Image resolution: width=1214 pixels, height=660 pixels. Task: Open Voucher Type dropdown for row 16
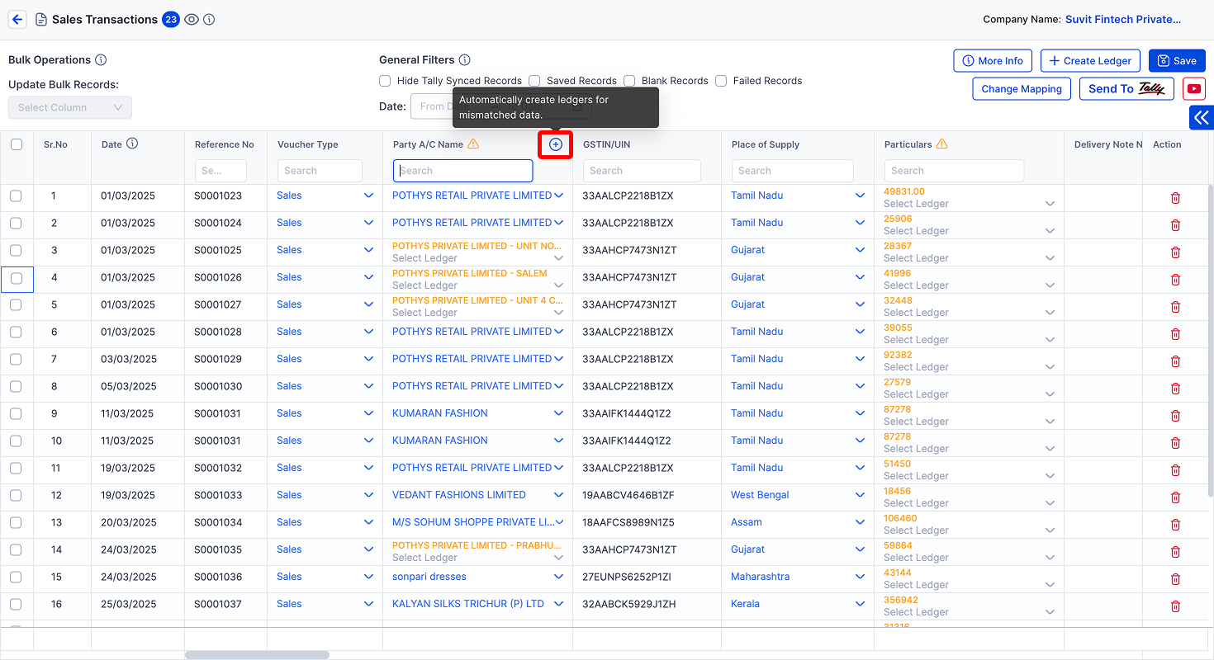point(369,604)
